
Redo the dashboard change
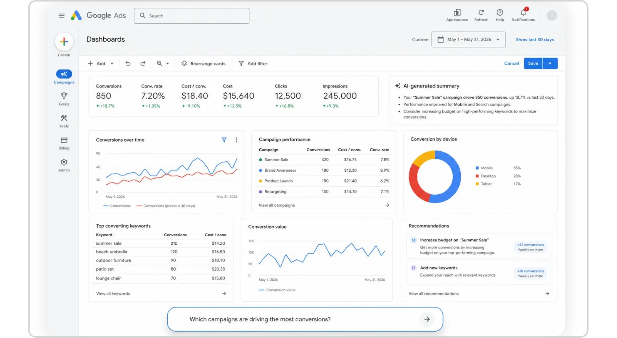(x=143, y=64)
